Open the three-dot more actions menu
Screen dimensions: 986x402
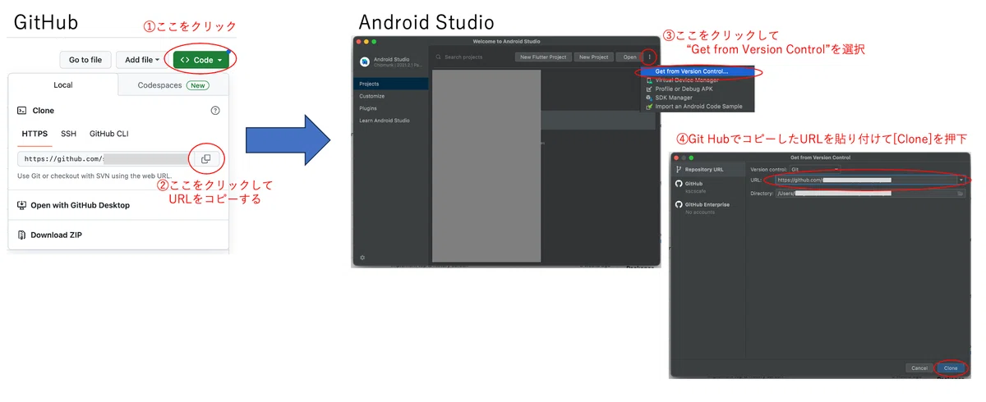(649, 57)
